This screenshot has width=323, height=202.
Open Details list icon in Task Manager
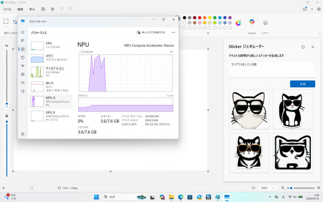(23, 83)
